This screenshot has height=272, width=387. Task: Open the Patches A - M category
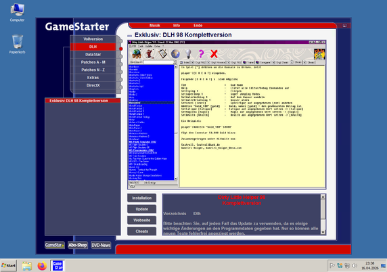coord(93,62)
